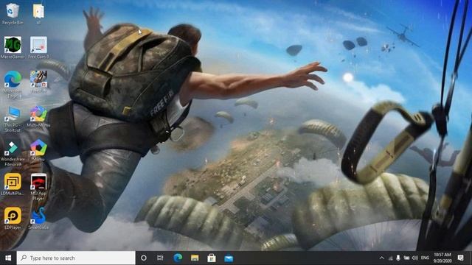Select the Recycle Bin desktop icon

tap(13, 14)
